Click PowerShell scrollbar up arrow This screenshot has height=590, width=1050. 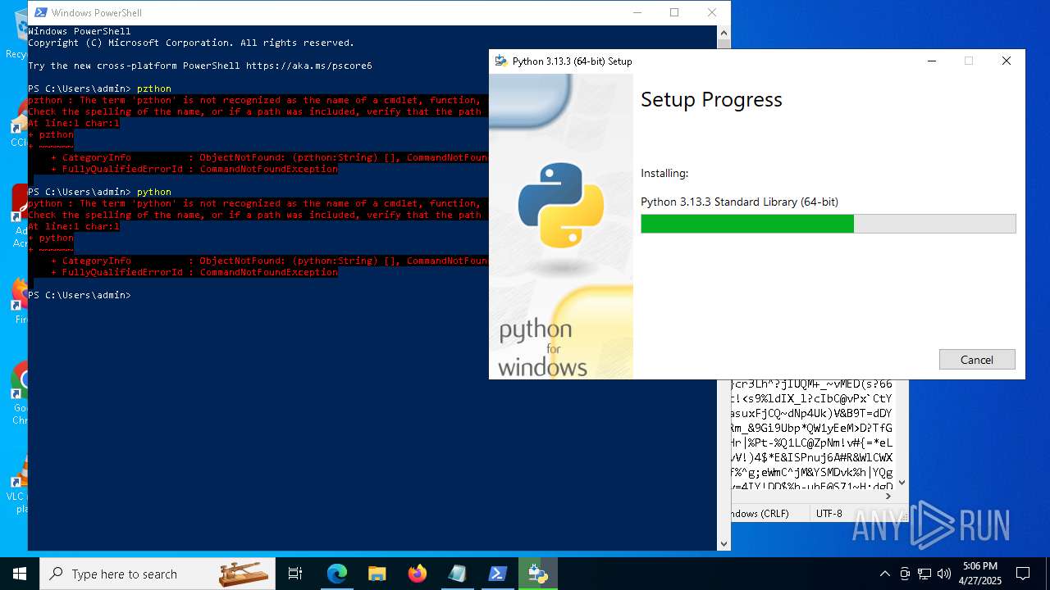(724, 32)
